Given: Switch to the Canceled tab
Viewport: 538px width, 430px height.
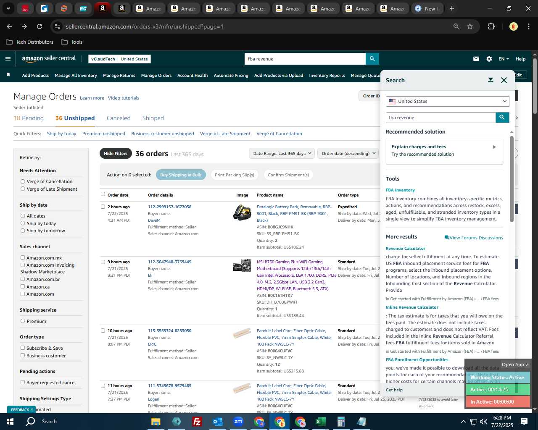Looking at the screenshot, I should click(x=119, y=118).
